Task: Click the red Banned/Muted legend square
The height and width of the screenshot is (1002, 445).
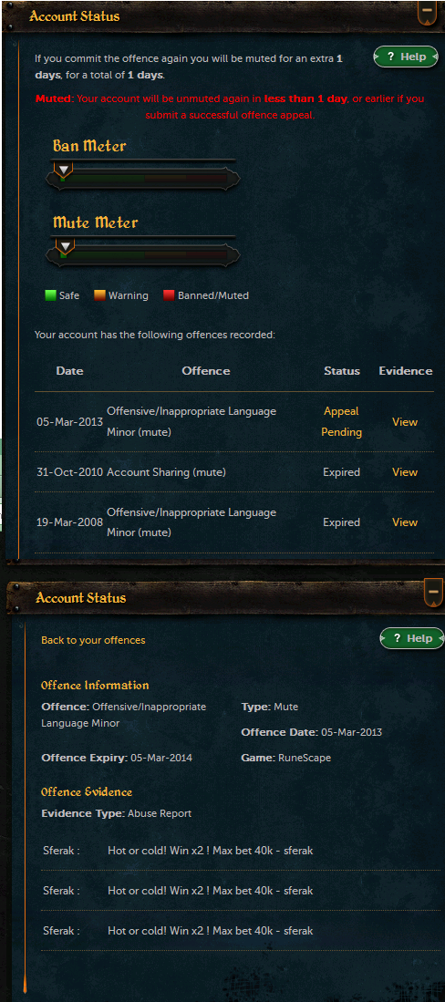Action: point(169,296)
